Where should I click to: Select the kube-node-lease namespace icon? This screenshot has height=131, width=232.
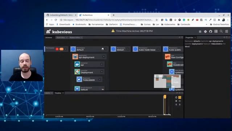[135, 49]
